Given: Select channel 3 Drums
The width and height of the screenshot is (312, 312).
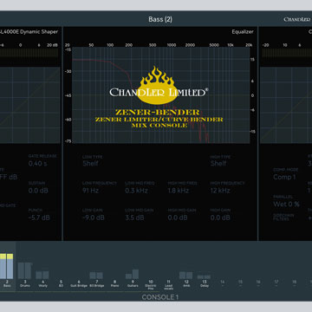Looking at the screenshot, I should [25, 283].
